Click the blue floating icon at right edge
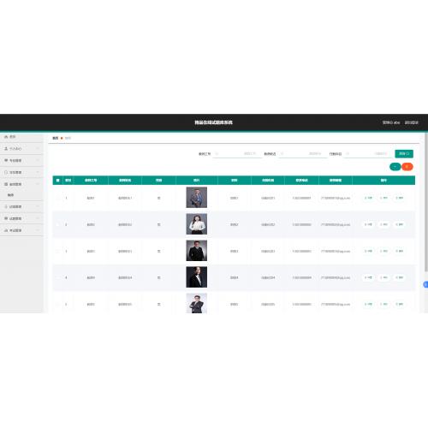The image size is (428, 428). point(425,284)
